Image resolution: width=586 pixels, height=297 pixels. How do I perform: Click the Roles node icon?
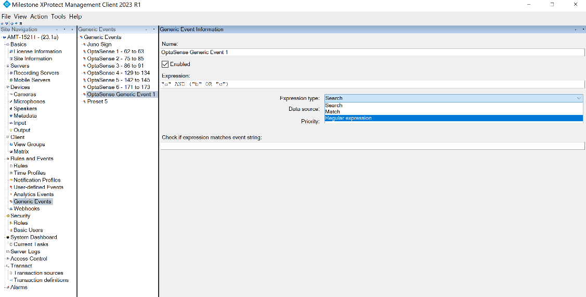click(x=11, y=223)
